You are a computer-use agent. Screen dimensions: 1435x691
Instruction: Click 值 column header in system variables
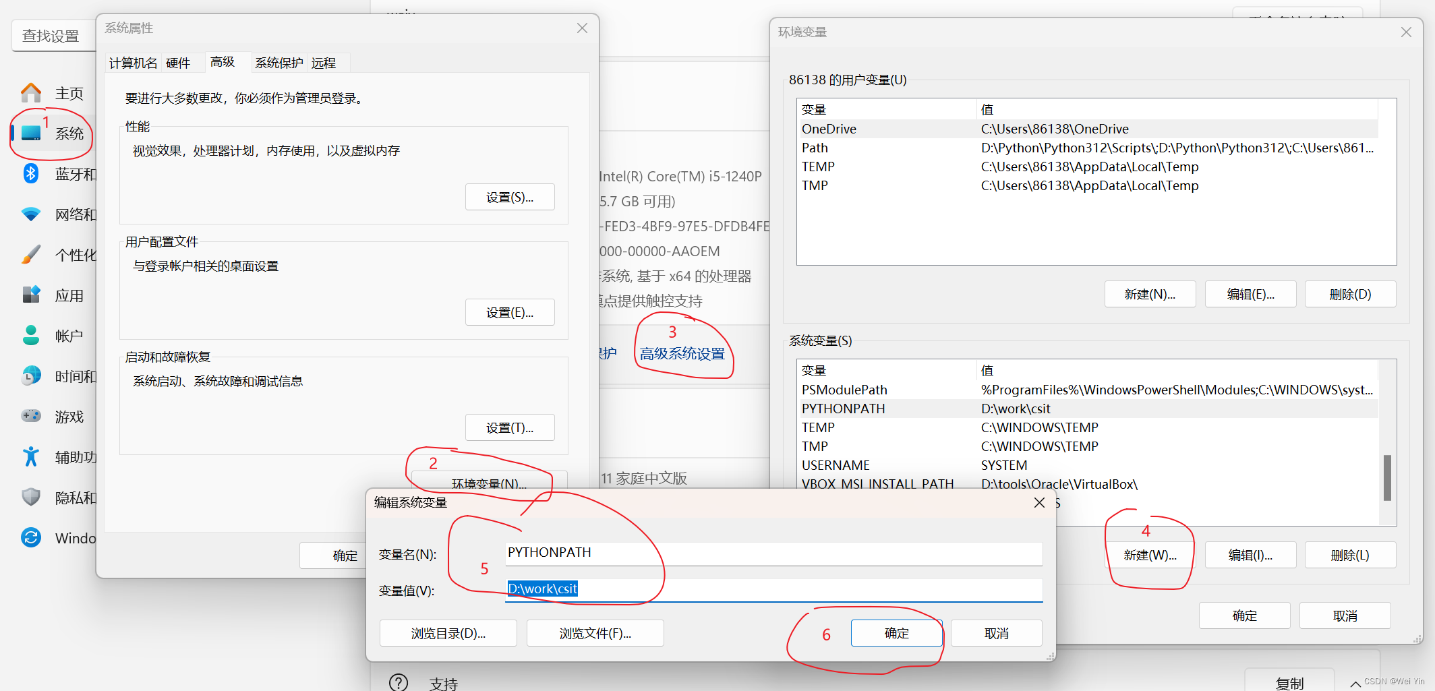click(x=1177, y=370)
